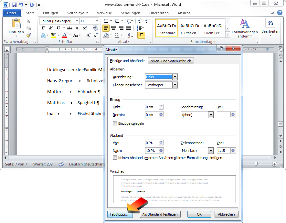Select the Format Painter brush icon
Screen dimensions: 286x223
pos(28,35)
